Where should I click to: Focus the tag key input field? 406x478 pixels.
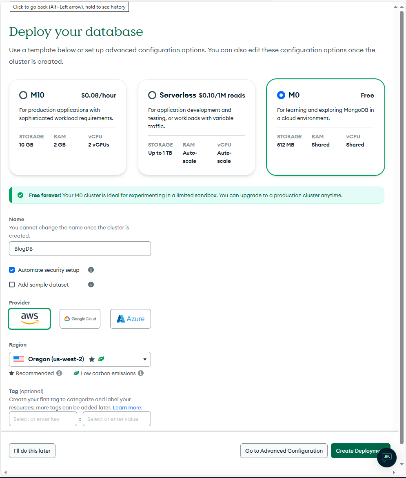pos(43,419)
